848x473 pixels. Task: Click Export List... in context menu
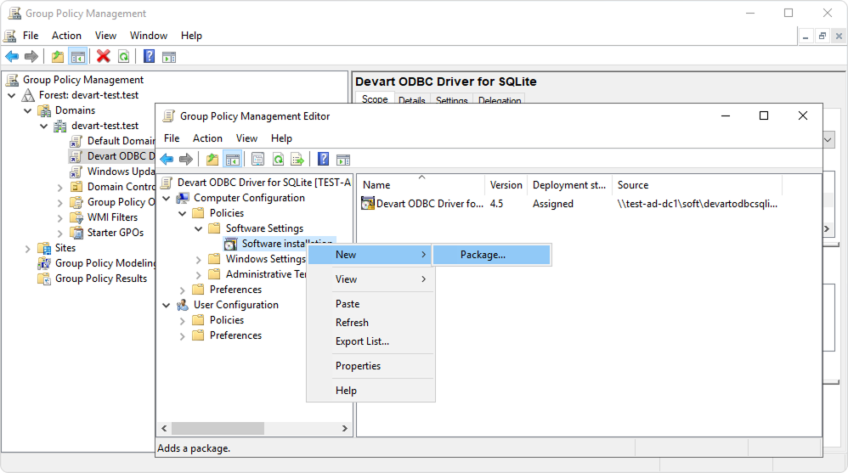(x=370, y=341)
